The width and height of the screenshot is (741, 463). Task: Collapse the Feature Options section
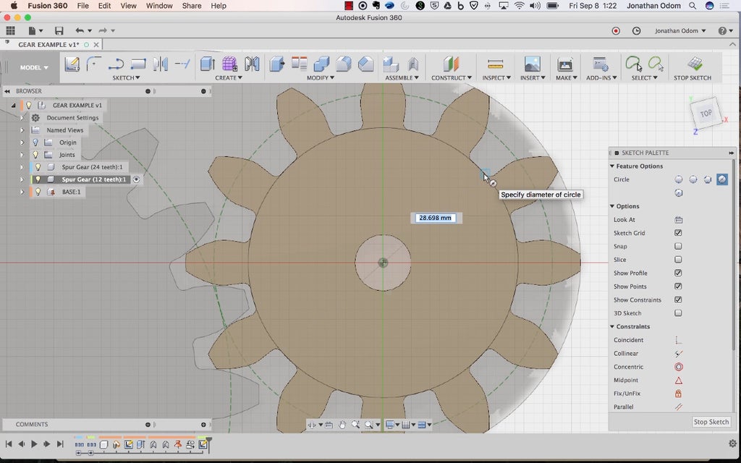pos(612,166)
